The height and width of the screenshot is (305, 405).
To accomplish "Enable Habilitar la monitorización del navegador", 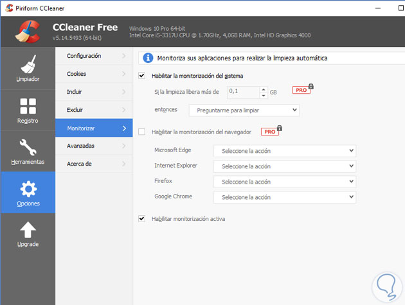I will coord(142,132).
